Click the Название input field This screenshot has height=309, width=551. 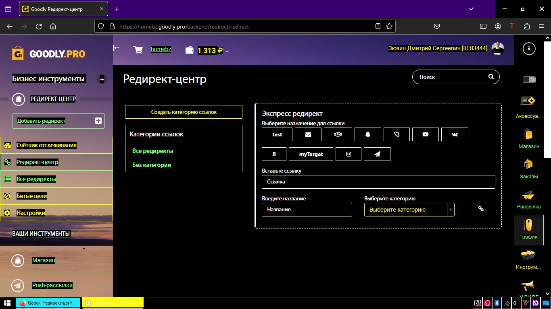(x=307, y=210)
